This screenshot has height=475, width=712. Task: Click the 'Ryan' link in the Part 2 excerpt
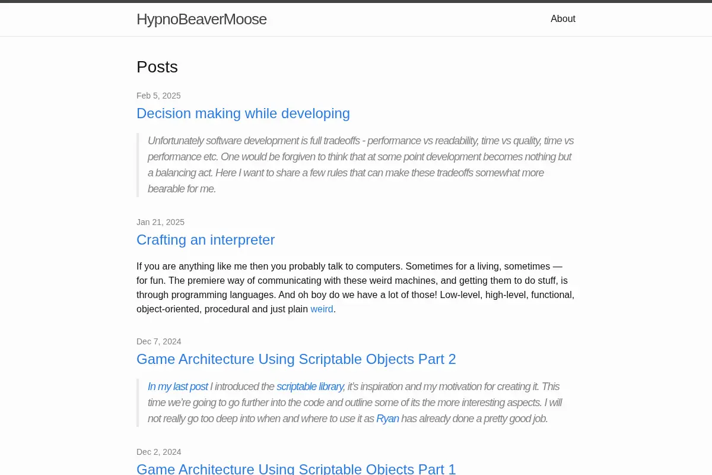click(x=387, y=419)
